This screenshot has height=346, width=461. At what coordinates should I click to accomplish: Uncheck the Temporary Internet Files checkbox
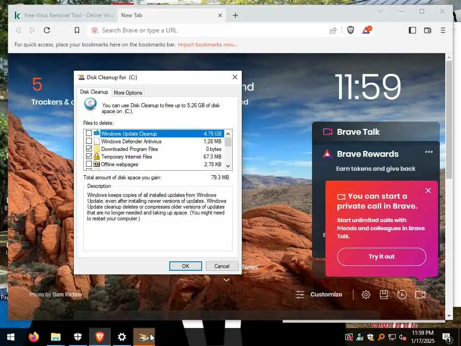(x=89, y=156)
